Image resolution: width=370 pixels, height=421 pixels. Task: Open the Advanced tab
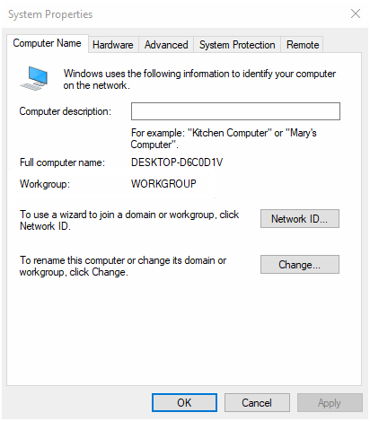[166, 45]
